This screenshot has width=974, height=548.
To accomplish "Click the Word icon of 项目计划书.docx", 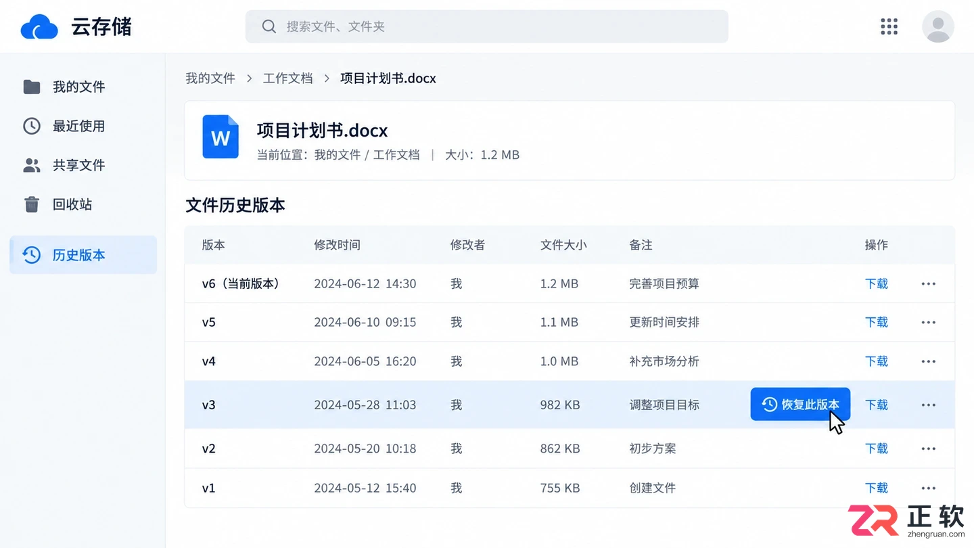I will [x=221, y=137].
